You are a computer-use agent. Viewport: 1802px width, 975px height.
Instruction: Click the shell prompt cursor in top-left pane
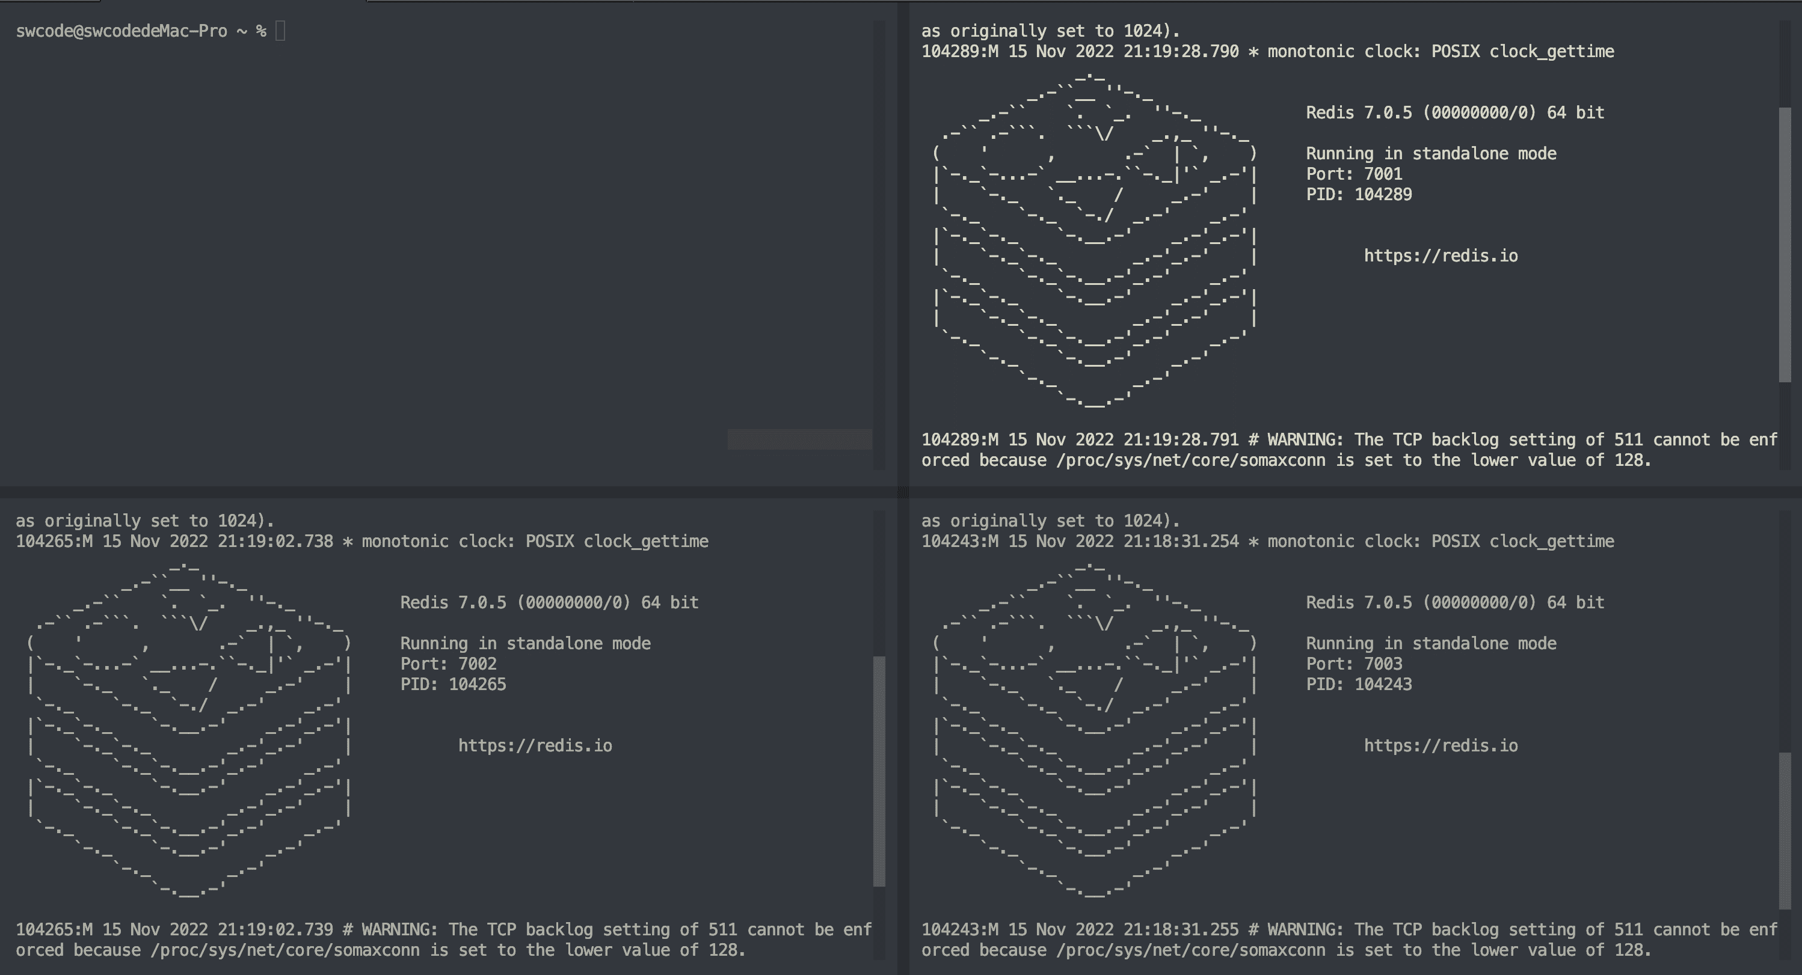(280, 31)
